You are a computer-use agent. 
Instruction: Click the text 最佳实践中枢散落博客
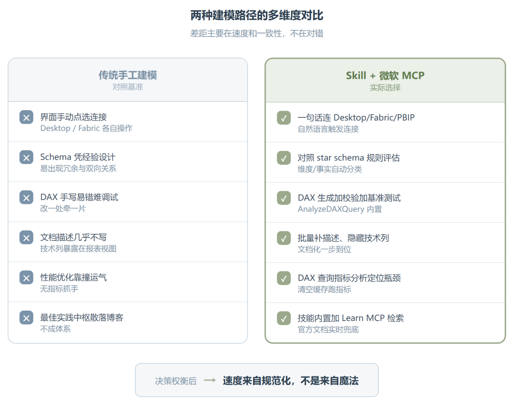[82, 318]
